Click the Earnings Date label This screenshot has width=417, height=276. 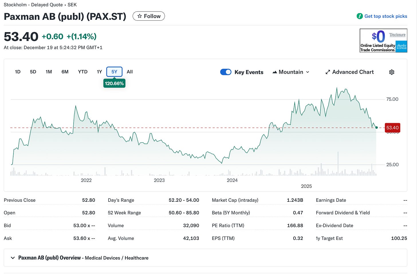tap(331, 200)
